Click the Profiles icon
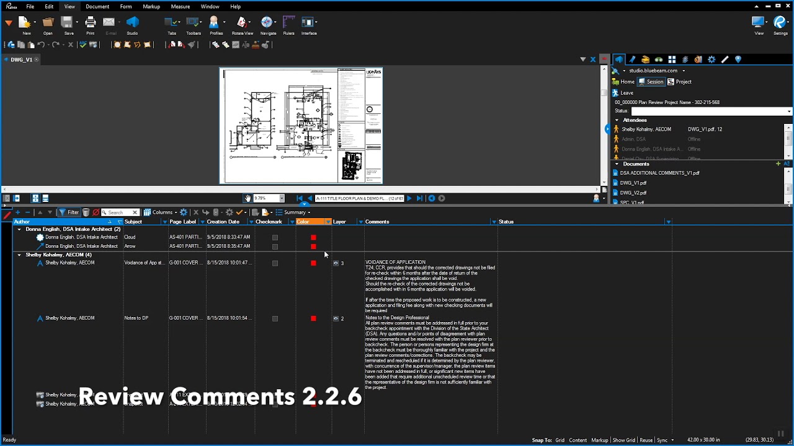This screenshot has width=794, height=446. (x=215, y=23)
